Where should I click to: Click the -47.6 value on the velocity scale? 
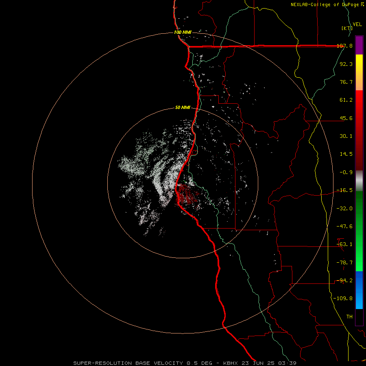(344, 227)
